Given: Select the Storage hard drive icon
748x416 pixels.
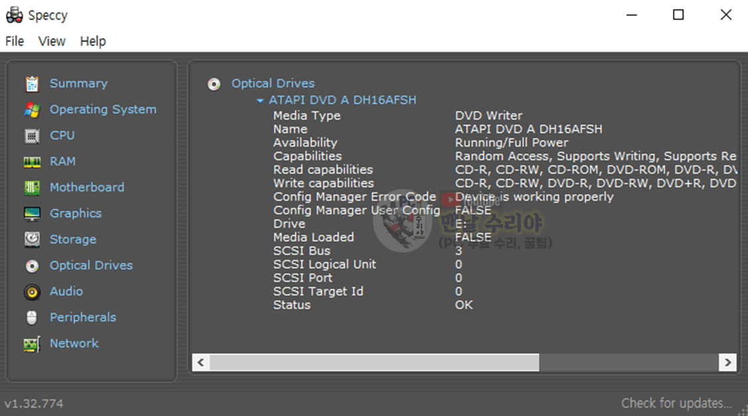Looking at the screenshot, I should (x=32, y=240).
